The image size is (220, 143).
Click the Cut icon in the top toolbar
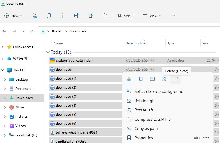pyautogui.click(x=35, y=16)
